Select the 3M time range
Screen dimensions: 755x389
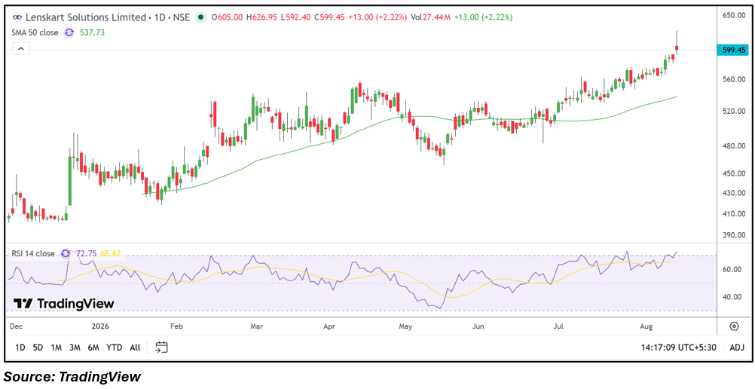(x=74, y=347)
